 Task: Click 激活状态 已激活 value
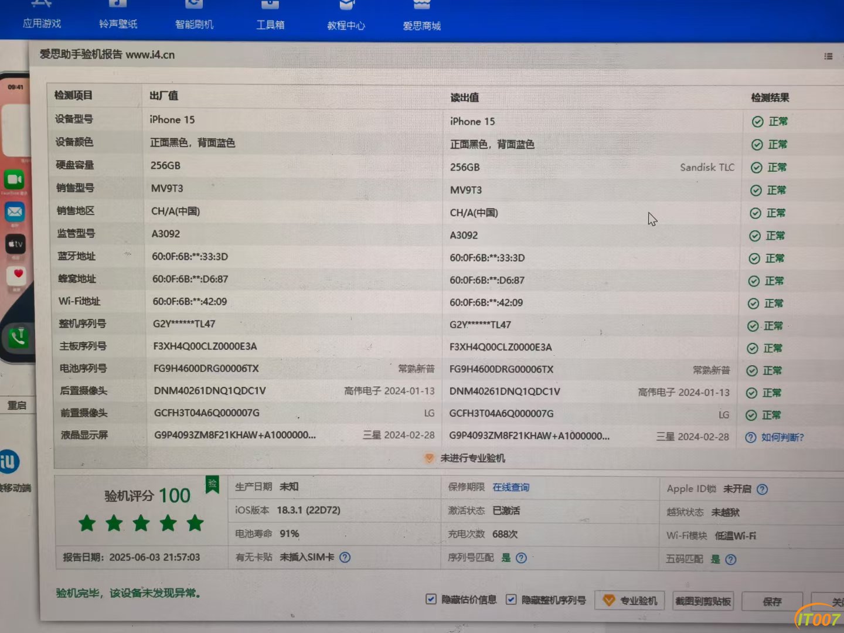[506, 511]
